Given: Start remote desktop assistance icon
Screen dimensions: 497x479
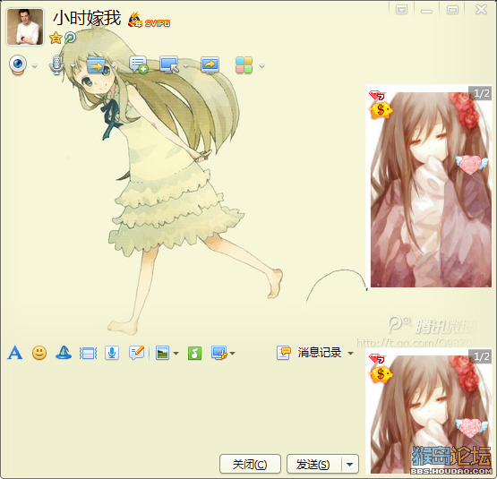Looking at the screenshot, I should pos(169,64).
